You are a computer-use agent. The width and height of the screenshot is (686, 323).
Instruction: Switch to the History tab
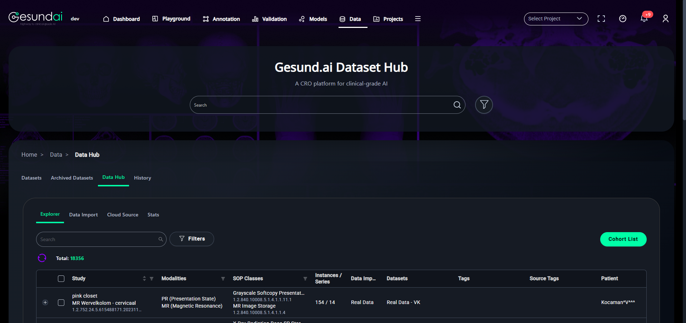[x=143, y=178]
